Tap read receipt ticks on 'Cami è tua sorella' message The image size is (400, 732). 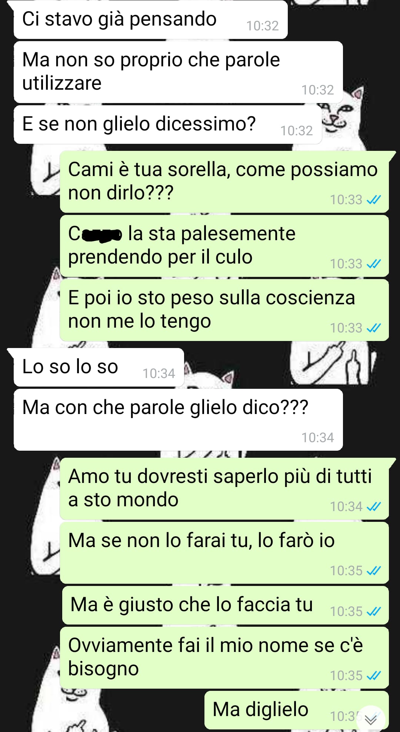click(373, 200)
